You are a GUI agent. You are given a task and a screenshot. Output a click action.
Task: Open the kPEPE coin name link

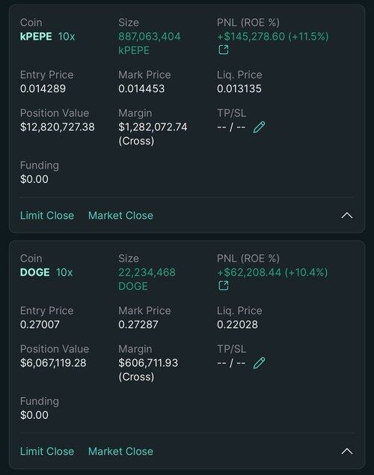(x=36, y=37)
